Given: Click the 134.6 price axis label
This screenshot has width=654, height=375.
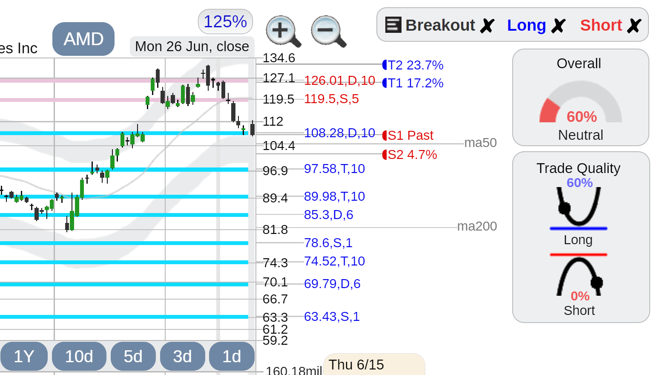Looking at the screenshot, I should [x=279, y=58].
